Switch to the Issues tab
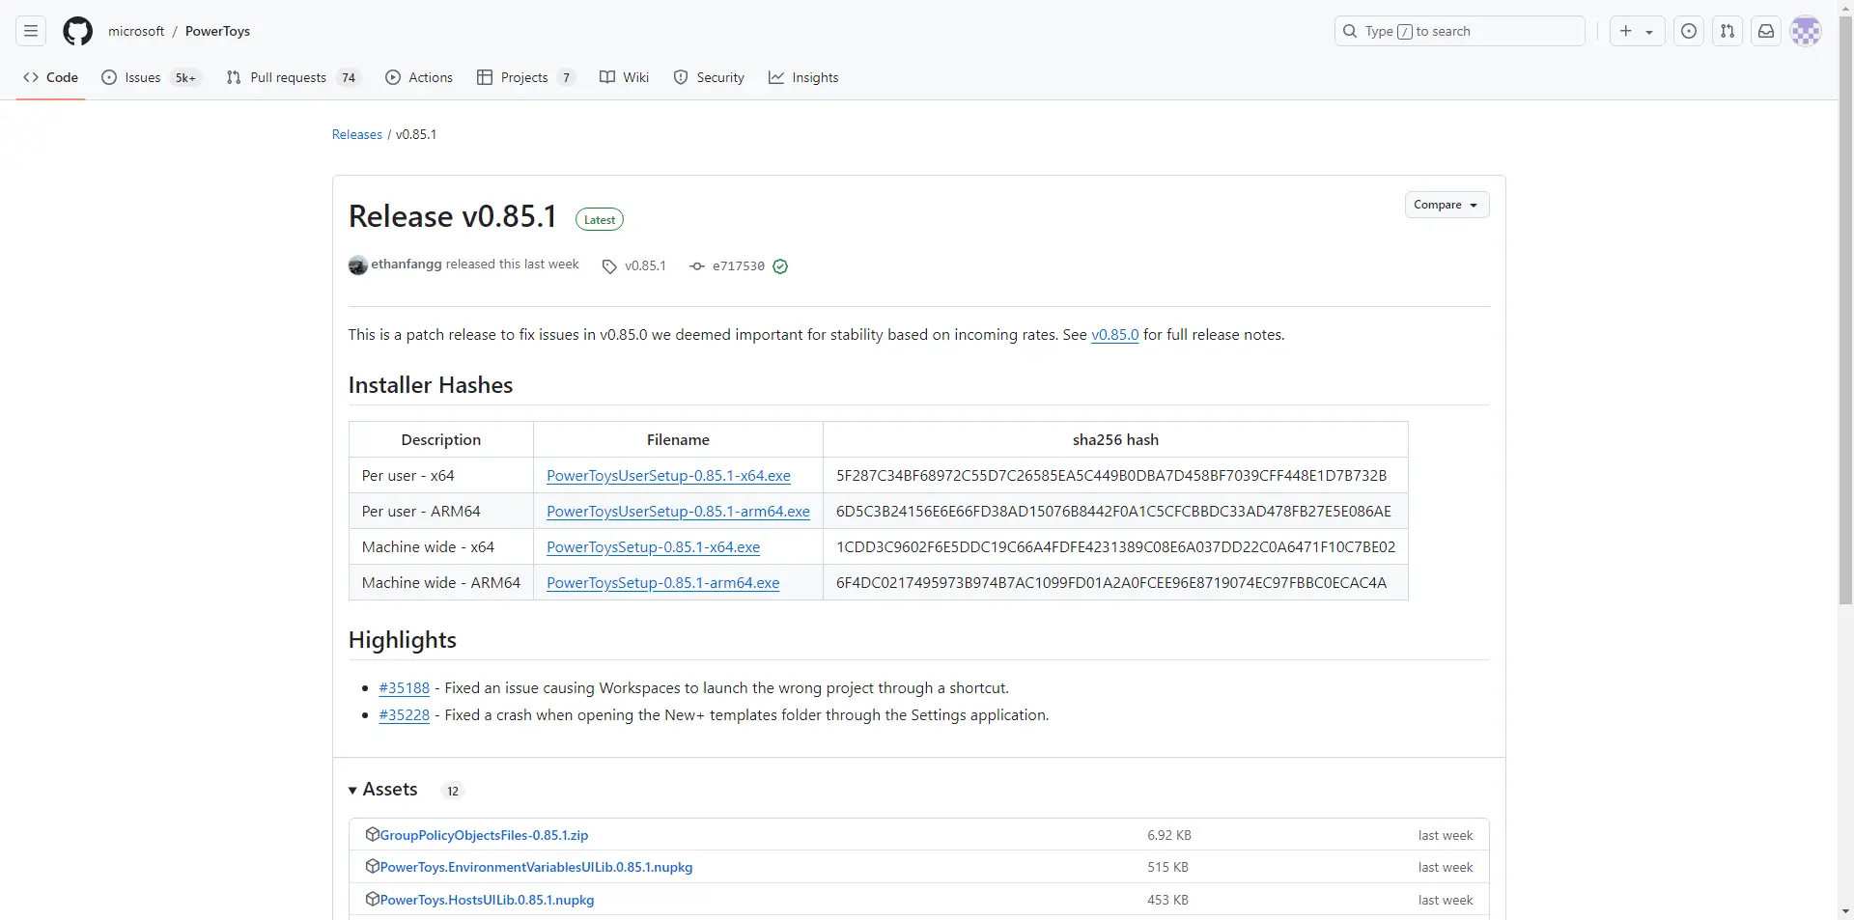Viewport: 1854px width, 920px height. (151, 77)
